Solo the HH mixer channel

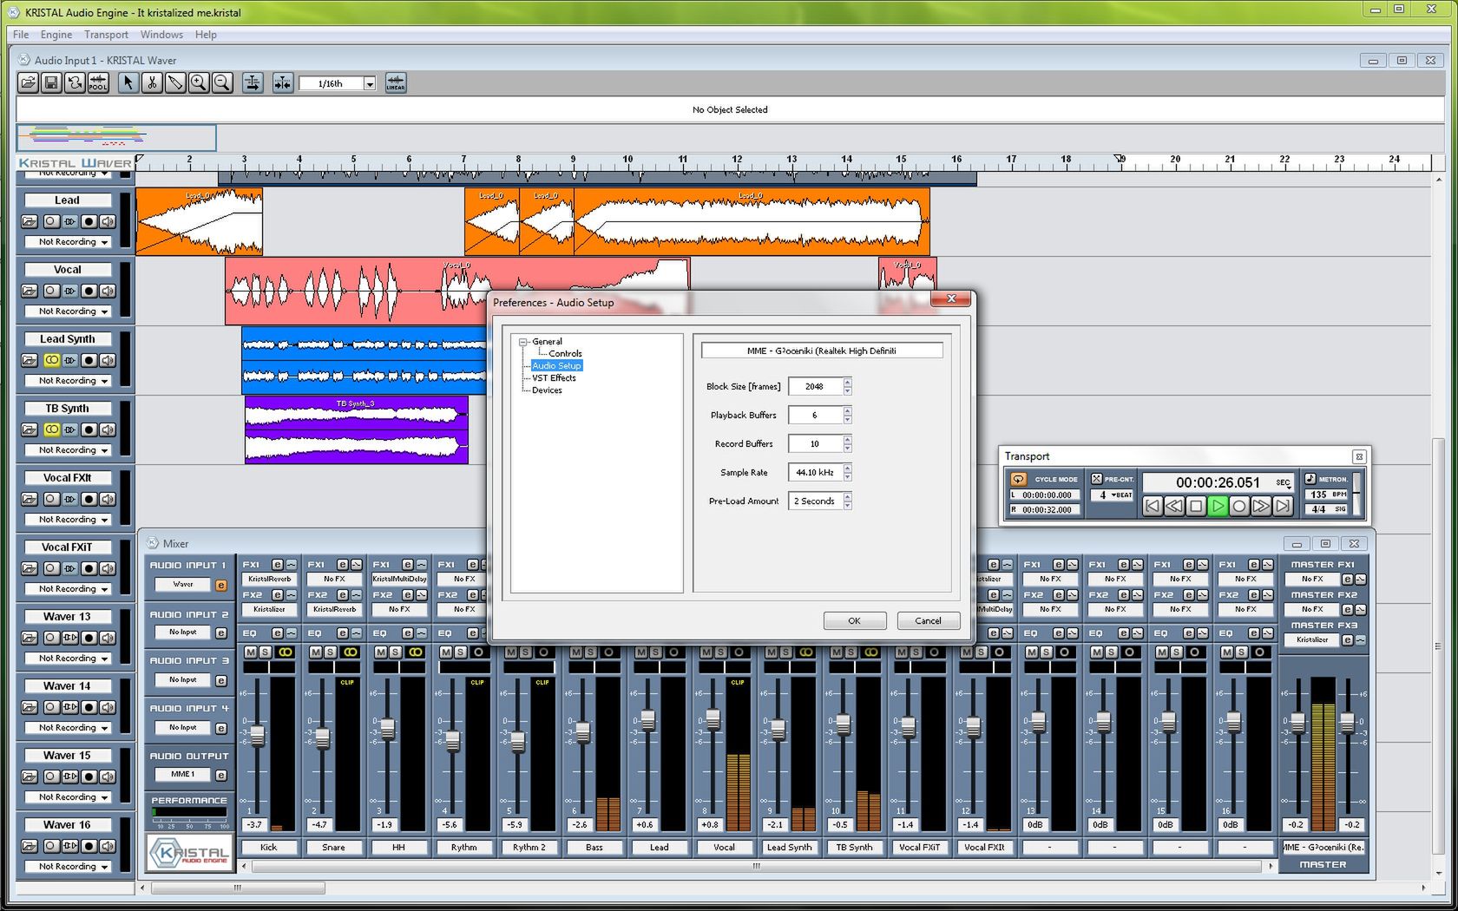coord(396,652)
